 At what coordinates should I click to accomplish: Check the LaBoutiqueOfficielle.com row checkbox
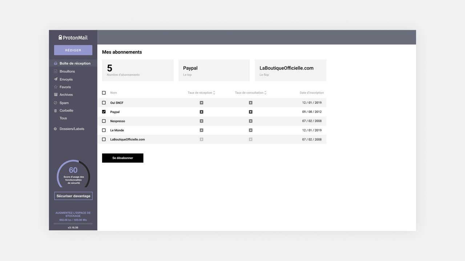pos(104,140)
